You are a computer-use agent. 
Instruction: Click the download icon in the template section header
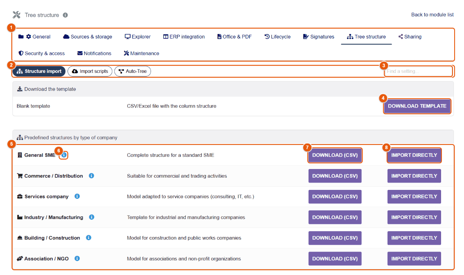[x=20, y=89]
